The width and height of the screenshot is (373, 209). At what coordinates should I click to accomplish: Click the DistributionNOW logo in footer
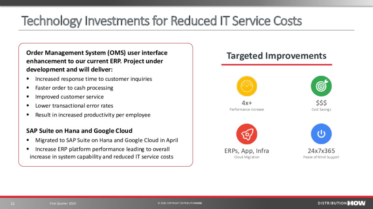[341, 203]
